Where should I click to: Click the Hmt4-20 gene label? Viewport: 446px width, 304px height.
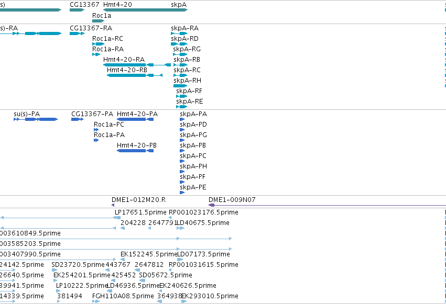coord(117,5)
